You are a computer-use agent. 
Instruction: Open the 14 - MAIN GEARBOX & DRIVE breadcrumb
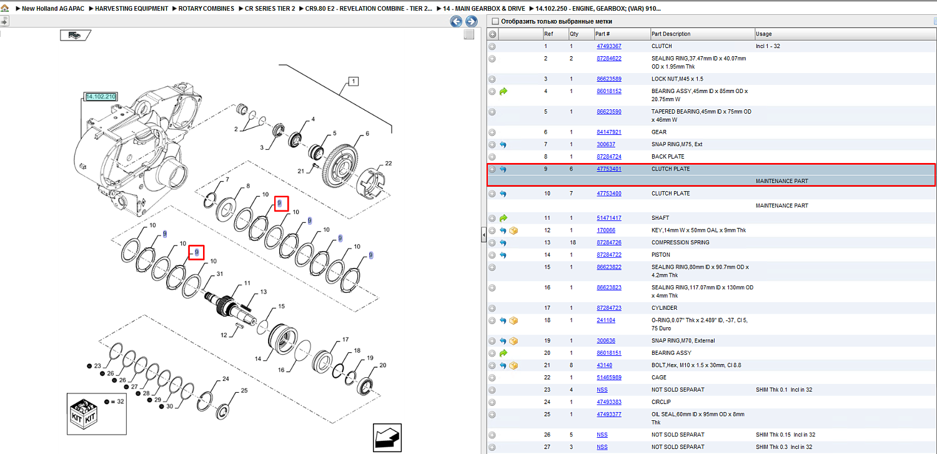(x=484, y=9)
